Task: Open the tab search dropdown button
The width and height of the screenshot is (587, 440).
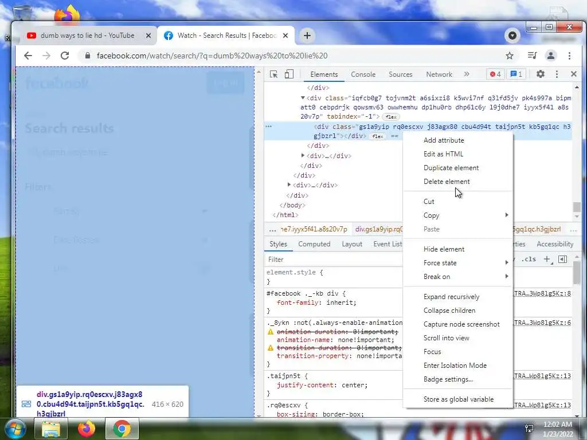Action: pyautogui.click(x=512, y=36)
